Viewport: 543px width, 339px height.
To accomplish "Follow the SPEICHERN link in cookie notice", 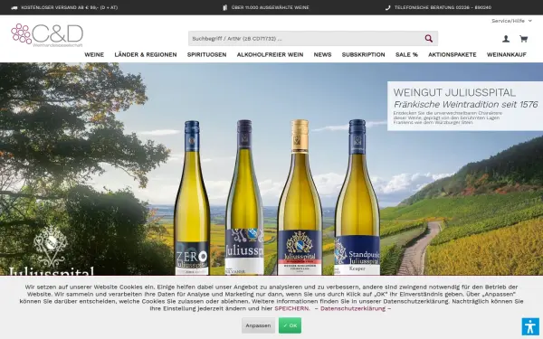I will [x=291, y=308].
